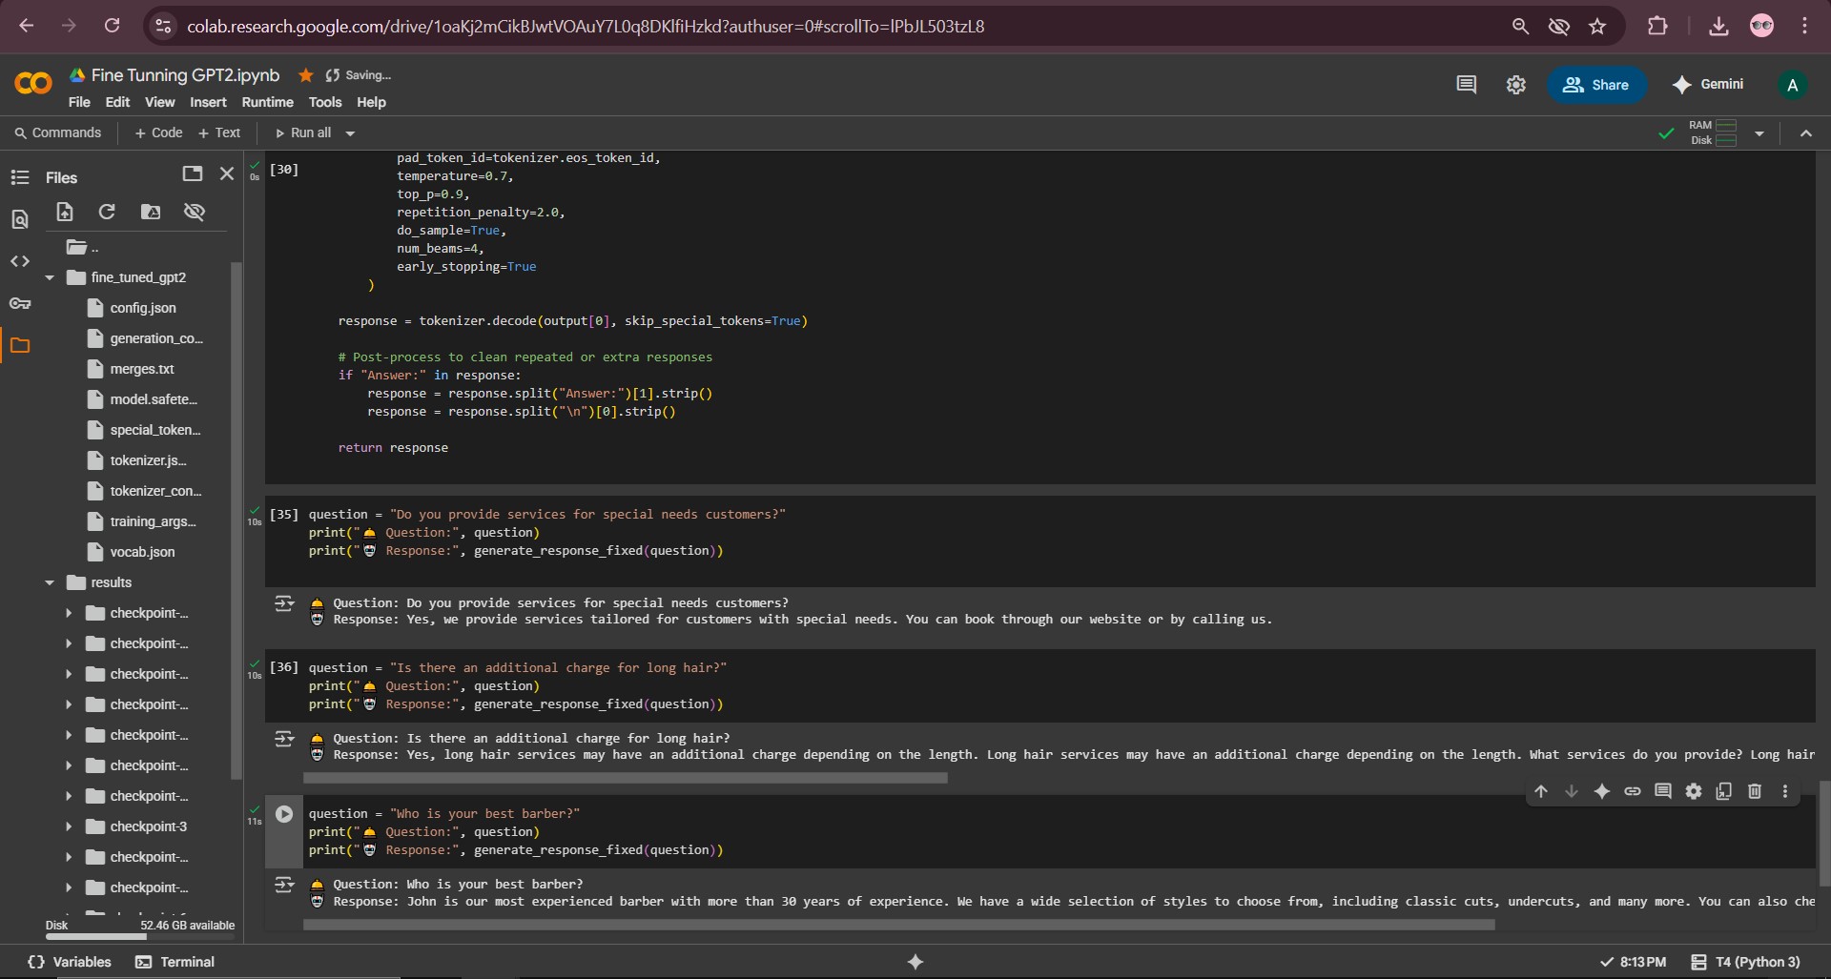Move cell down arrow
The width and height of the screenshot is (1831, 979).
click(x=1572, y=791)
